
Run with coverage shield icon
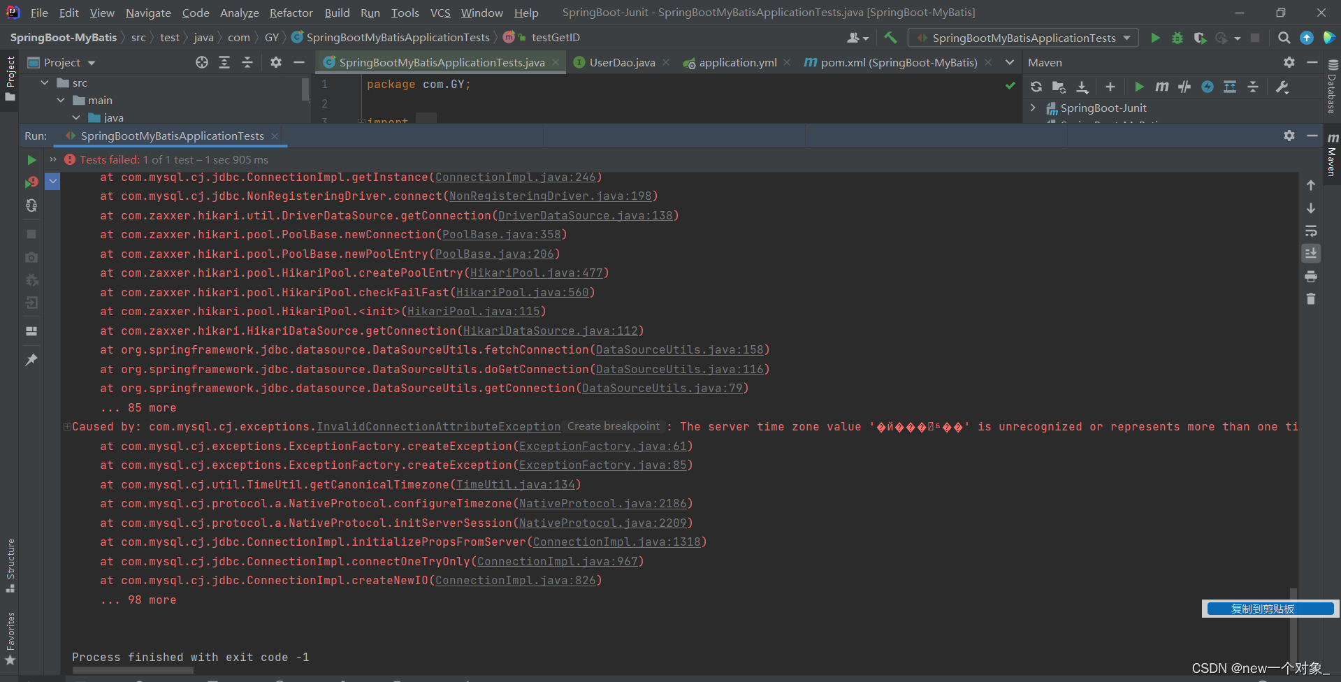click(x=1200, y=38)
